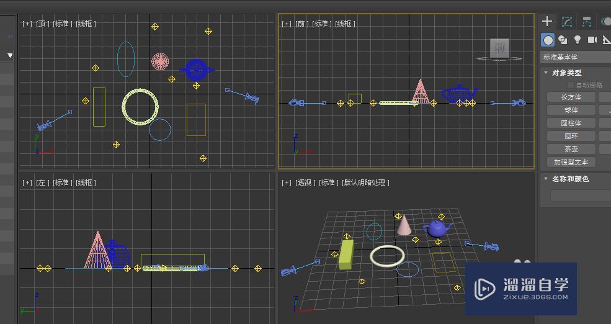The image size is (611, 324).
Task: Click the 加强型文本 button
Action: [571, 162]
